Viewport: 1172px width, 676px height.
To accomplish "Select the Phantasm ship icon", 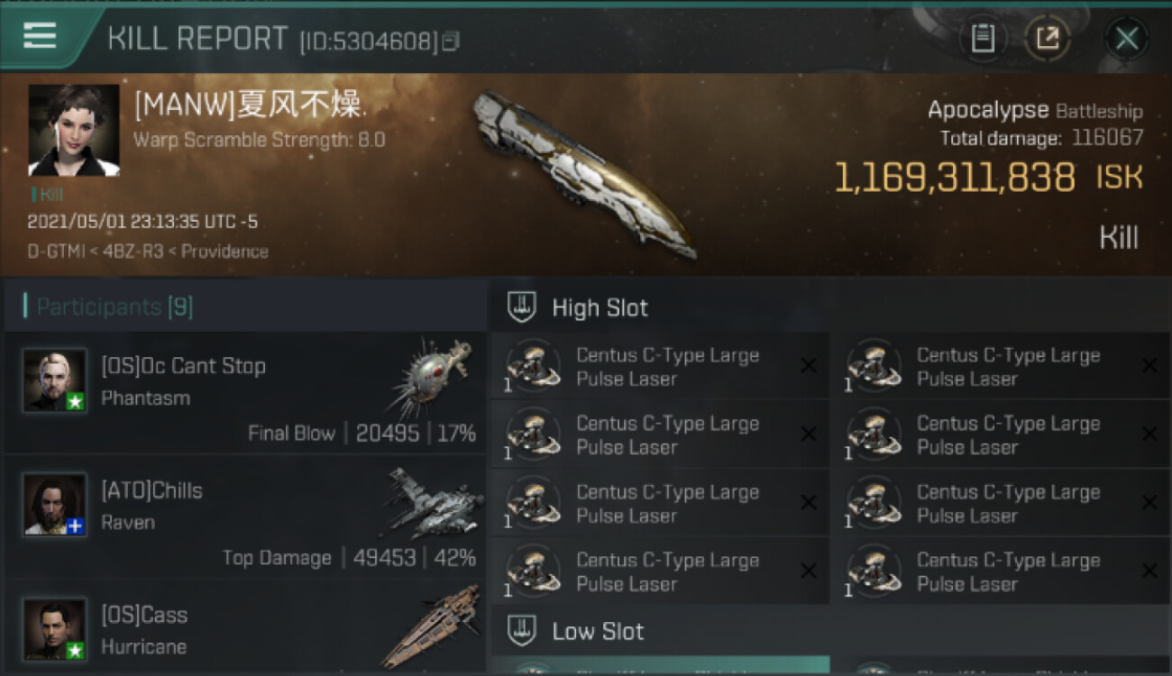I will coord(433,376).
